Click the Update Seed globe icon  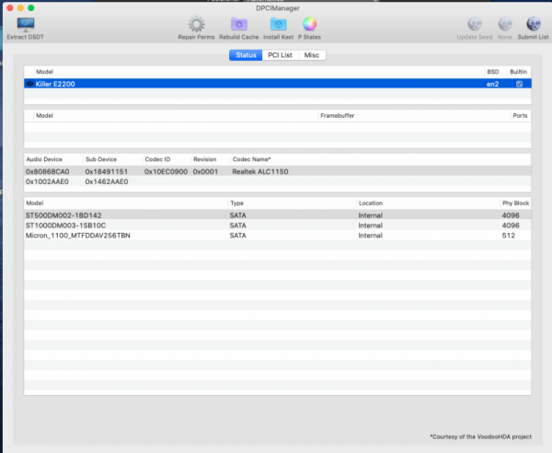point(475,25)
